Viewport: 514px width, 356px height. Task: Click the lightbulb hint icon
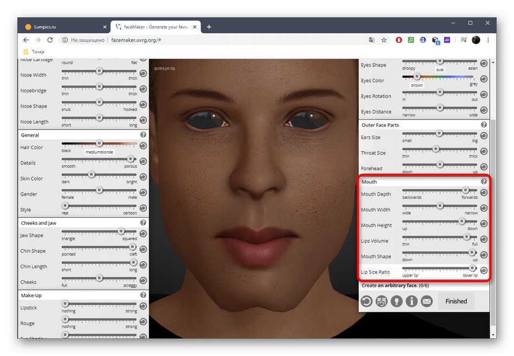click(x=397, y=301)
